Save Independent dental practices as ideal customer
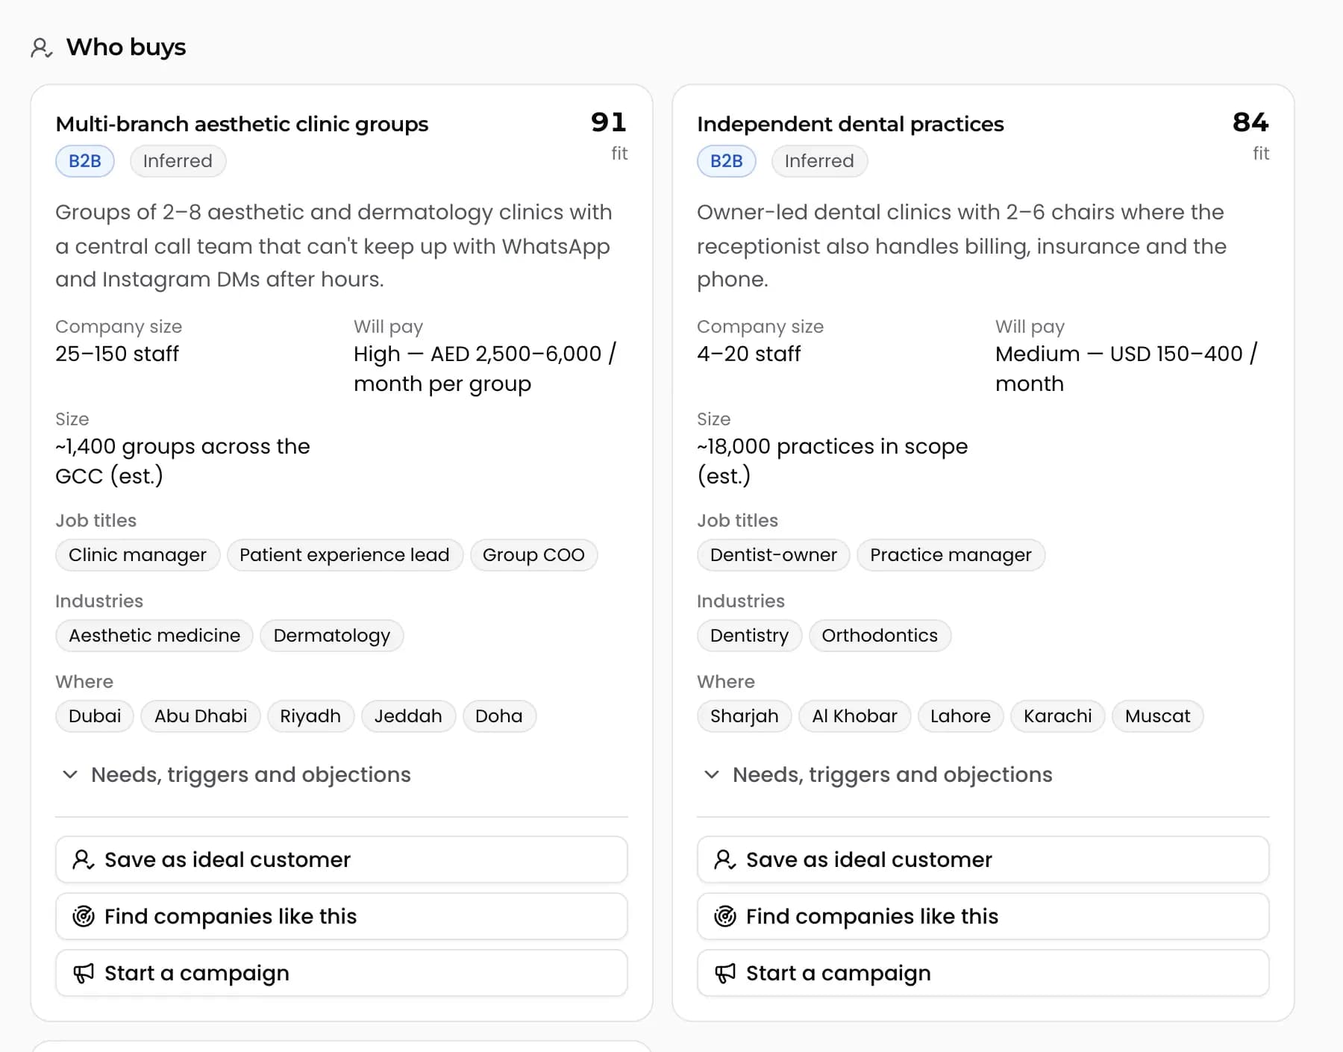Image resolution: width=1343 pixels, height=1052 pixels. tap(983, 860)
